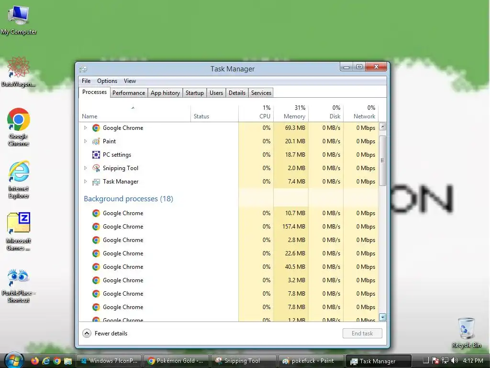Sort by the Status column header
The image size is (490, 368).
tap(215, 113)
